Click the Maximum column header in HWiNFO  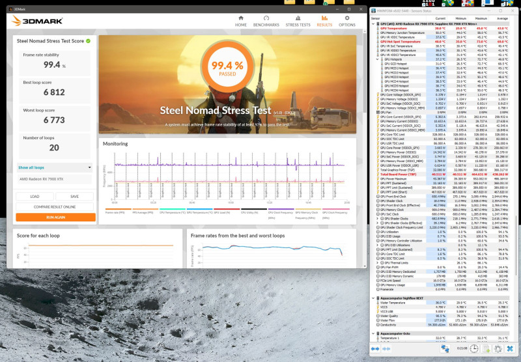[478, 19]
